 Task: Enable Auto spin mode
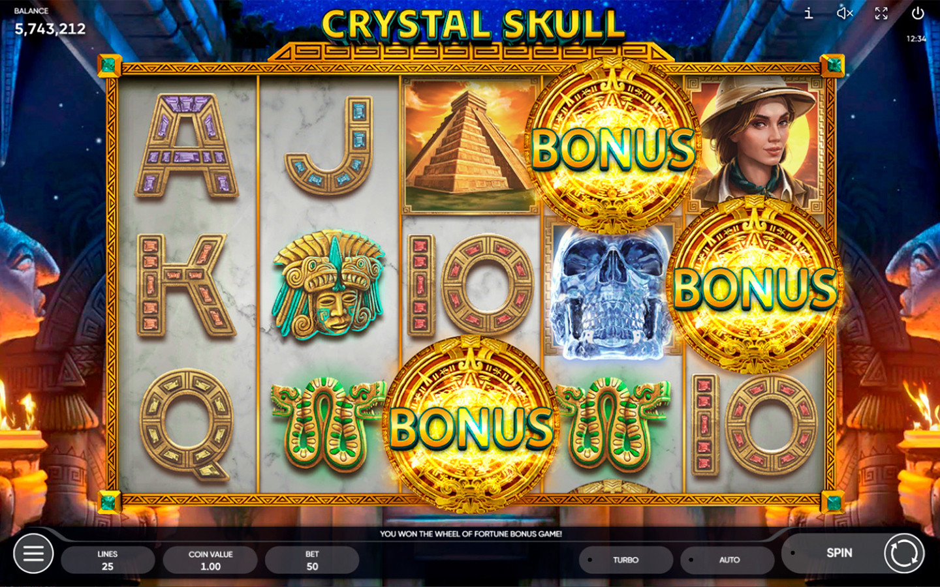coord(728,560)
